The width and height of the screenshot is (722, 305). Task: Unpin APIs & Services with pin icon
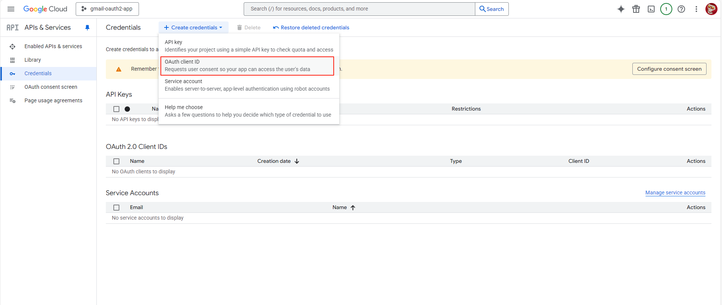[x=87, y=27]
